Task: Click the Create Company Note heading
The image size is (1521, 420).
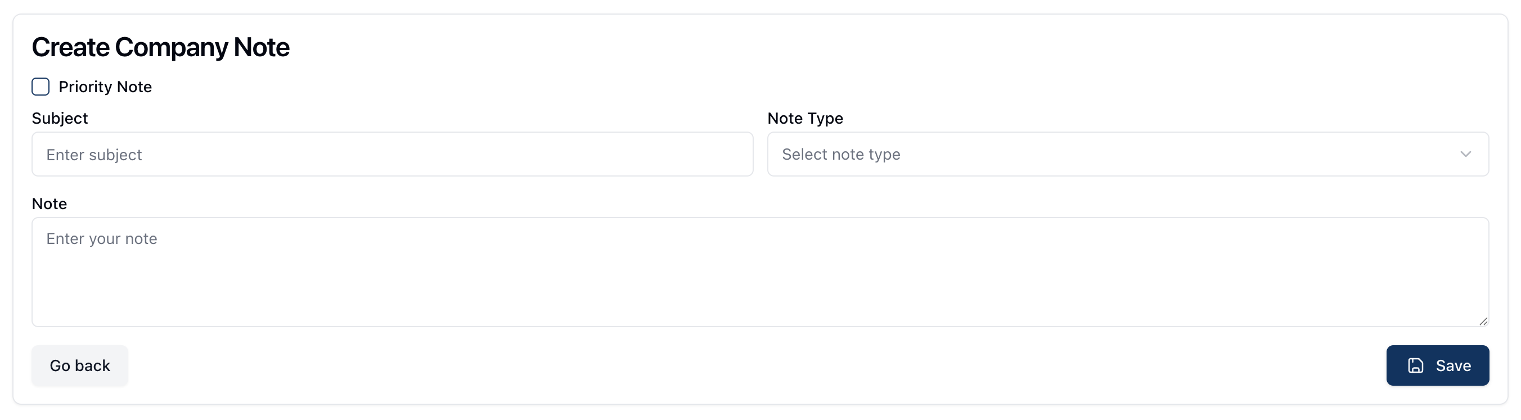Action: (161, 47)
